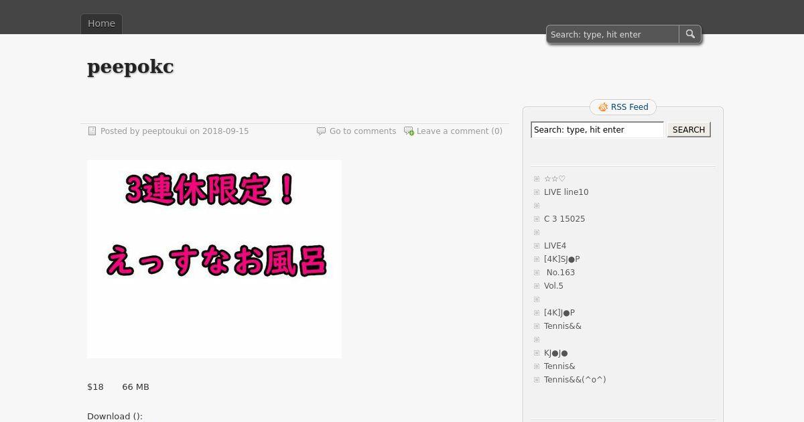Open C 3 15025 sidebar link
This screenshot has width=804, height=422.
pyautogui.click(x=564, y=219)
